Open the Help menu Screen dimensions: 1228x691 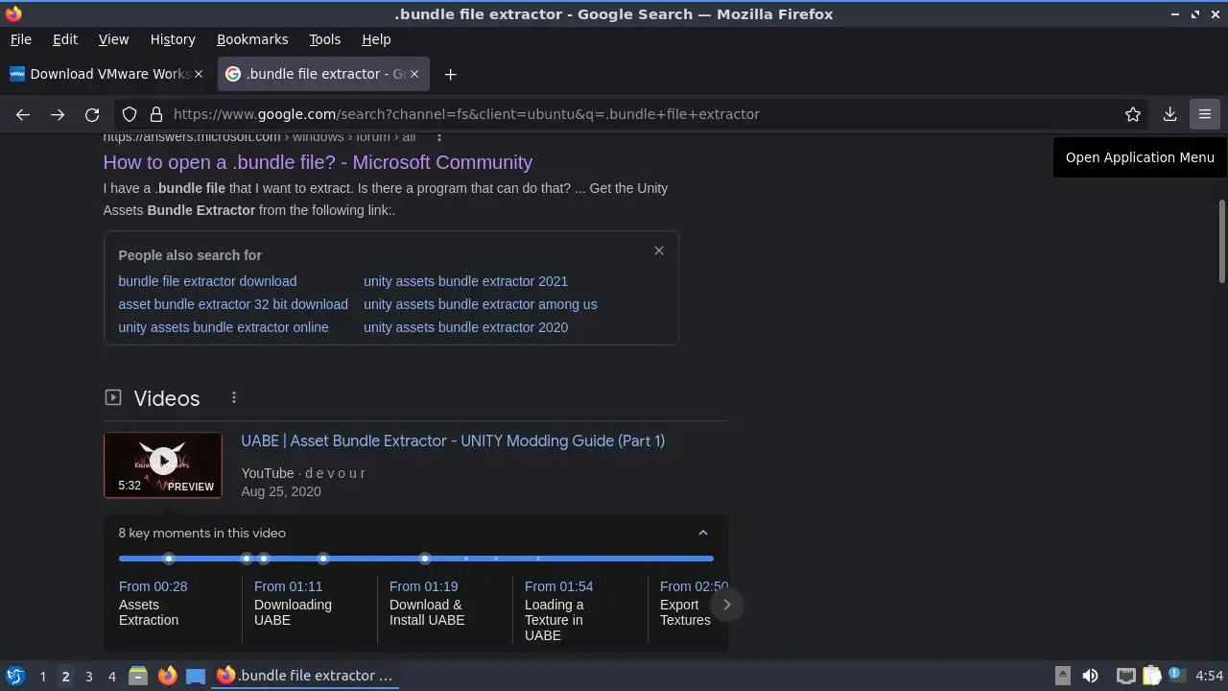click(x=376, y=39)
